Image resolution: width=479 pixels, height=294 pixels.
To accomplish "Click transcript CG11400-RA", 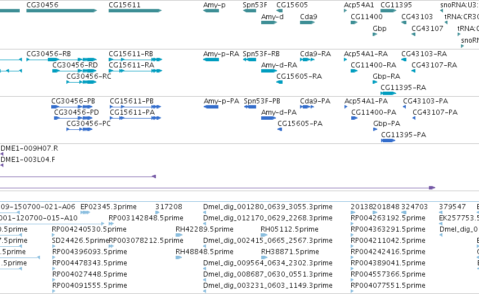I will coord(374,65).
